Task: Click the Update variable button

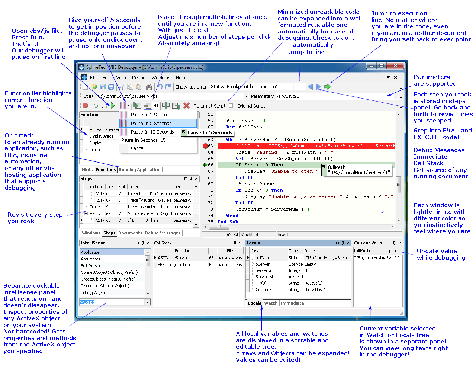Action: pos(393,251)
